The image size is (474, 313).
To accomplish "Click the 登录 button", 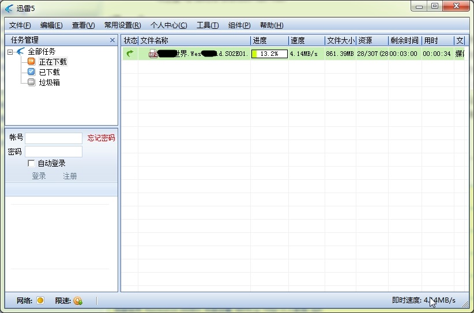I will point(39,176).
